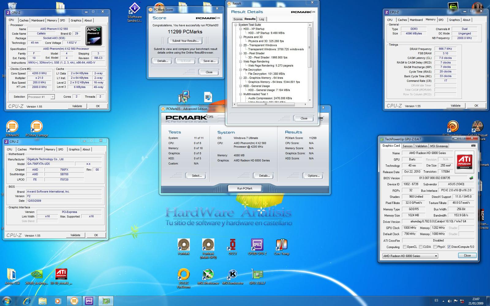Open SiSoftware Sandra Lite desktop icon
This screenshot has height=306, width=490.
coord(135,13)
